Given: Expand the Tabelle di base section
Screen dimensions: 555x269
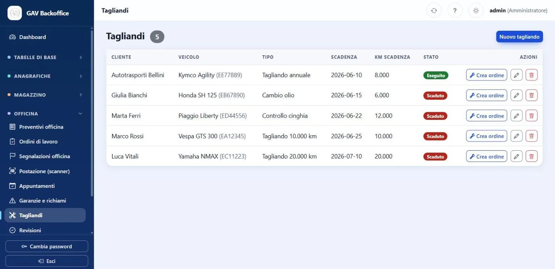Looking at the screenshot, I should 45,57.
